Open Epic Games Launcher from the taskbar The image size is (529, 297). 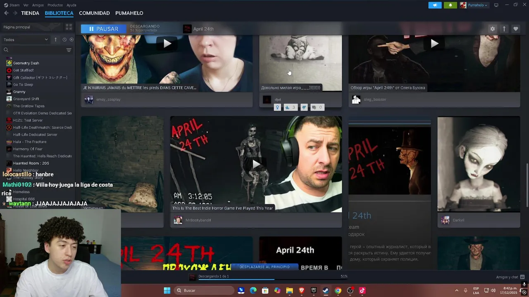[x=314, y=290]
